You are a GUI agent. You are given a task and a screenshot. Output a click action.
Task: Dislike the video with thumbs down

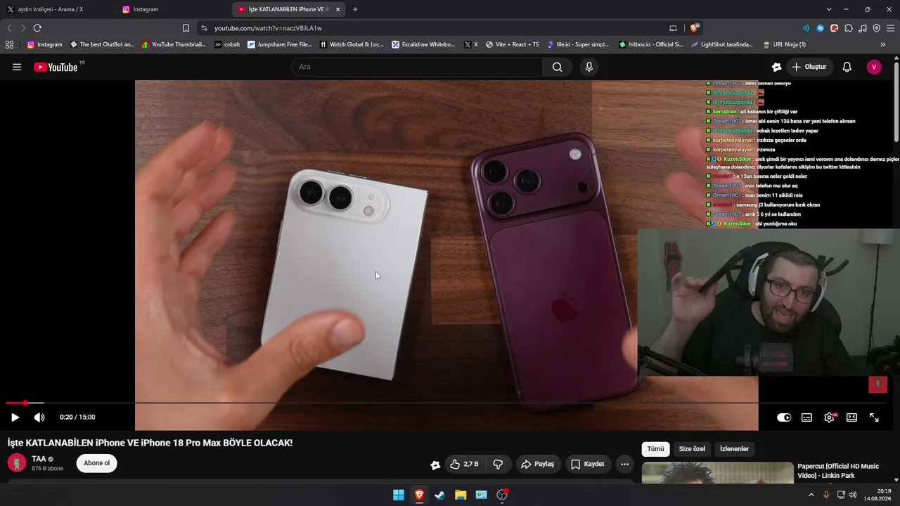point(498,464)
